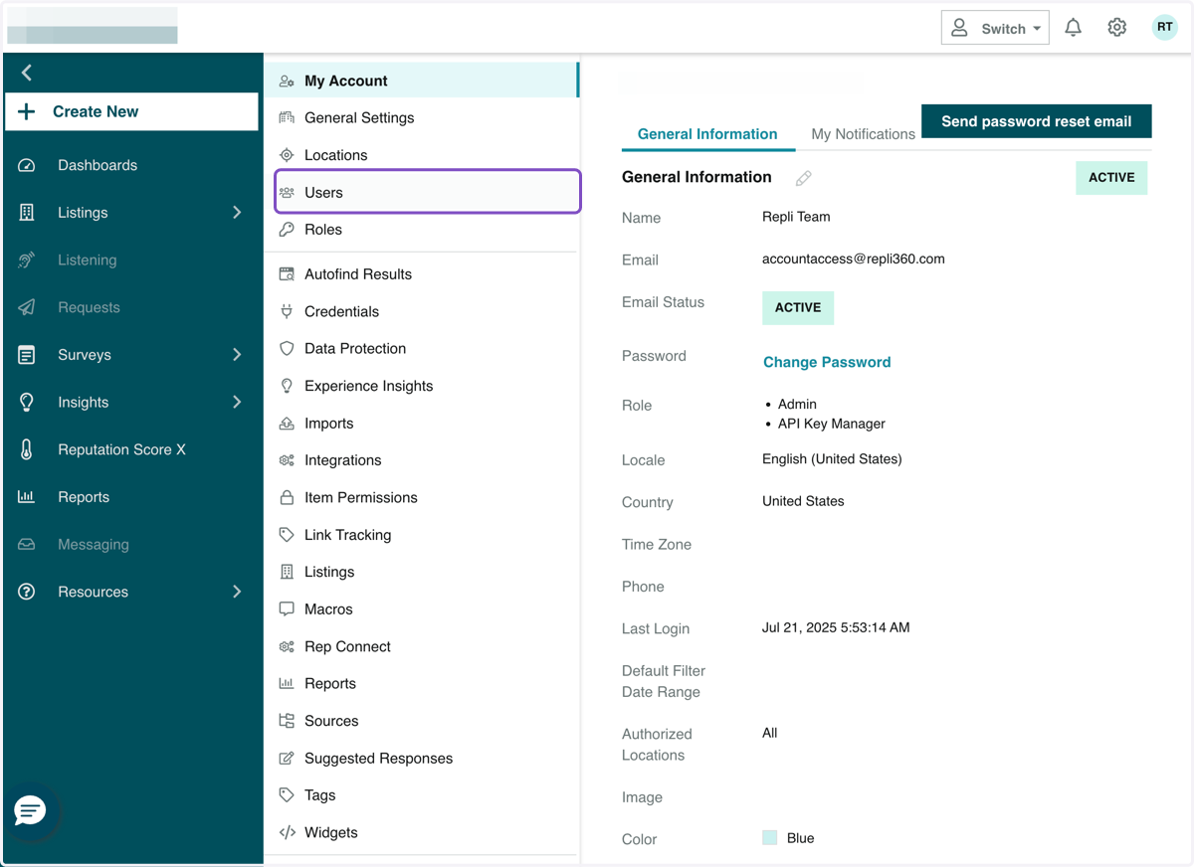
Task: Click the Reputation Score X thermometer icon
Action: click(x=27, y=449)
